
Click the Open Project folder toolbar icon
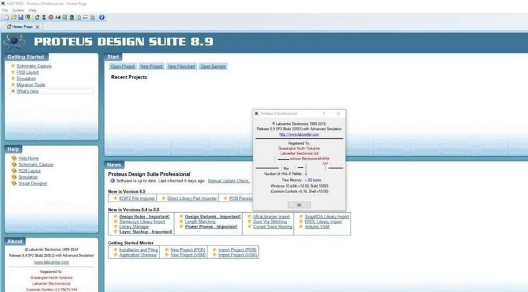14,17
